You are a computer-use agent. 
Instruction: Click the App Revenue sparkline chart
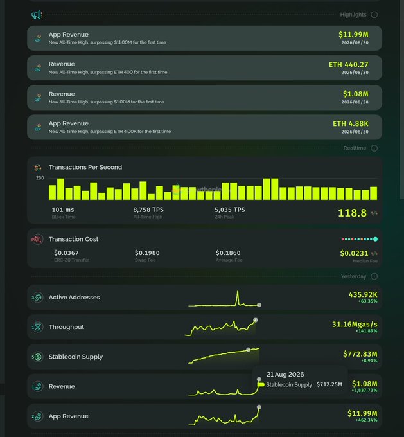(x=224, y=416)
